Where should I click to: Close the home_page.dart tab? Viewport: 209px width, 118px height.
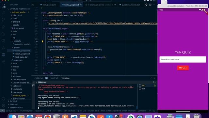click(81, 5)
